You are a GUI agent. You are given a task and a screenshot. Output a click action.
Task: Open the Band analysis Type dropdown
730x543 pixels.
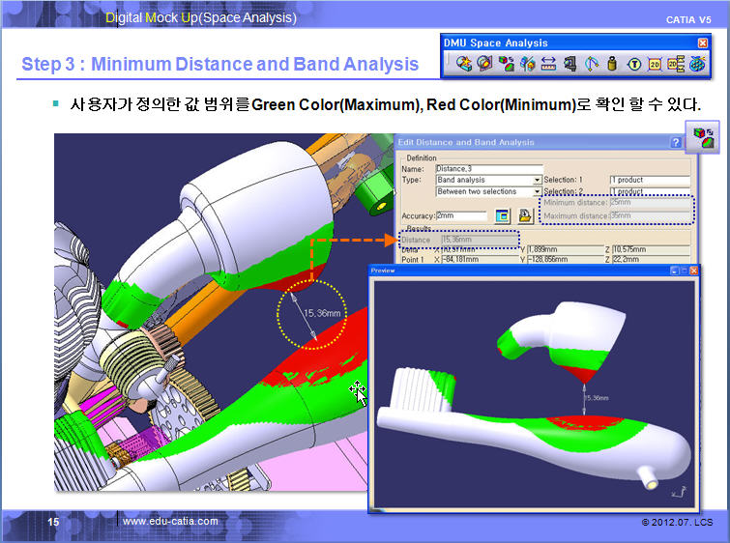(537, 181)
